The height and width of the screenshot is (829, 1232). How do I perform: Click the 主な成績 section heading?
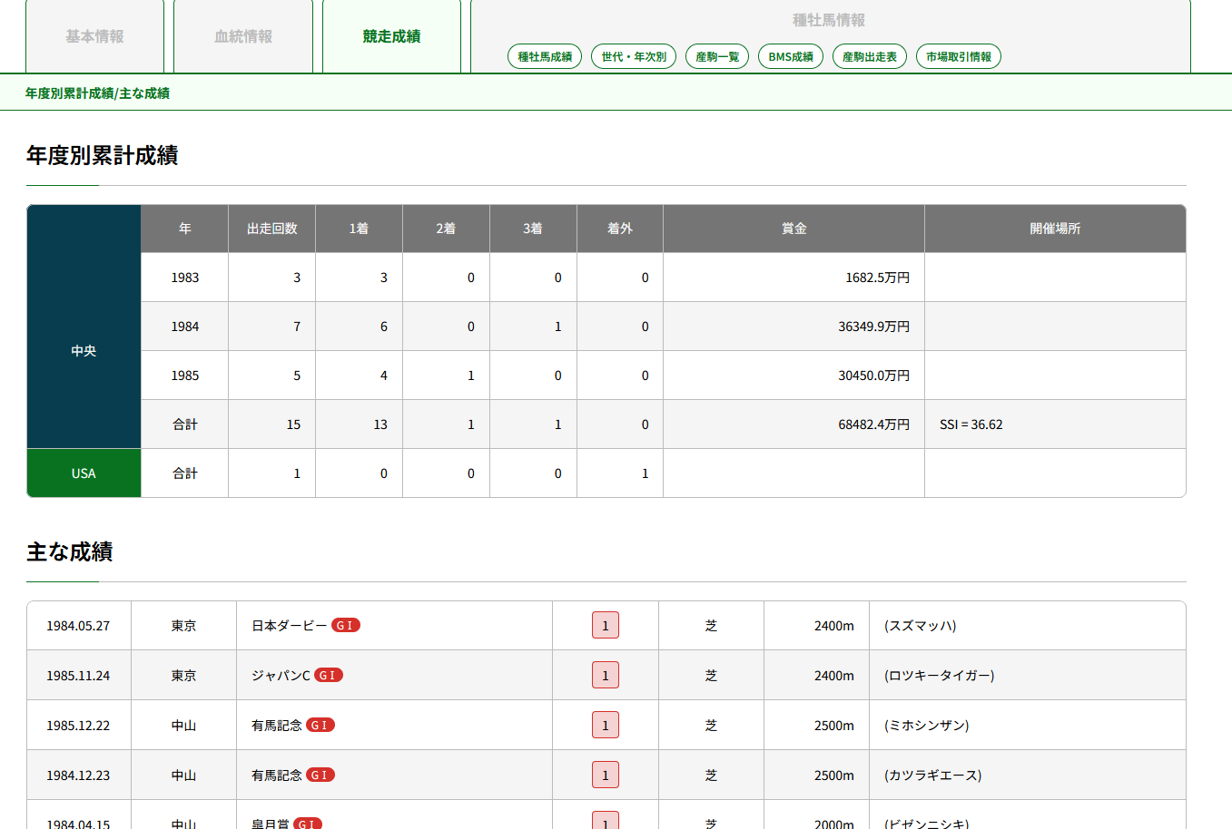pos(70,552)
